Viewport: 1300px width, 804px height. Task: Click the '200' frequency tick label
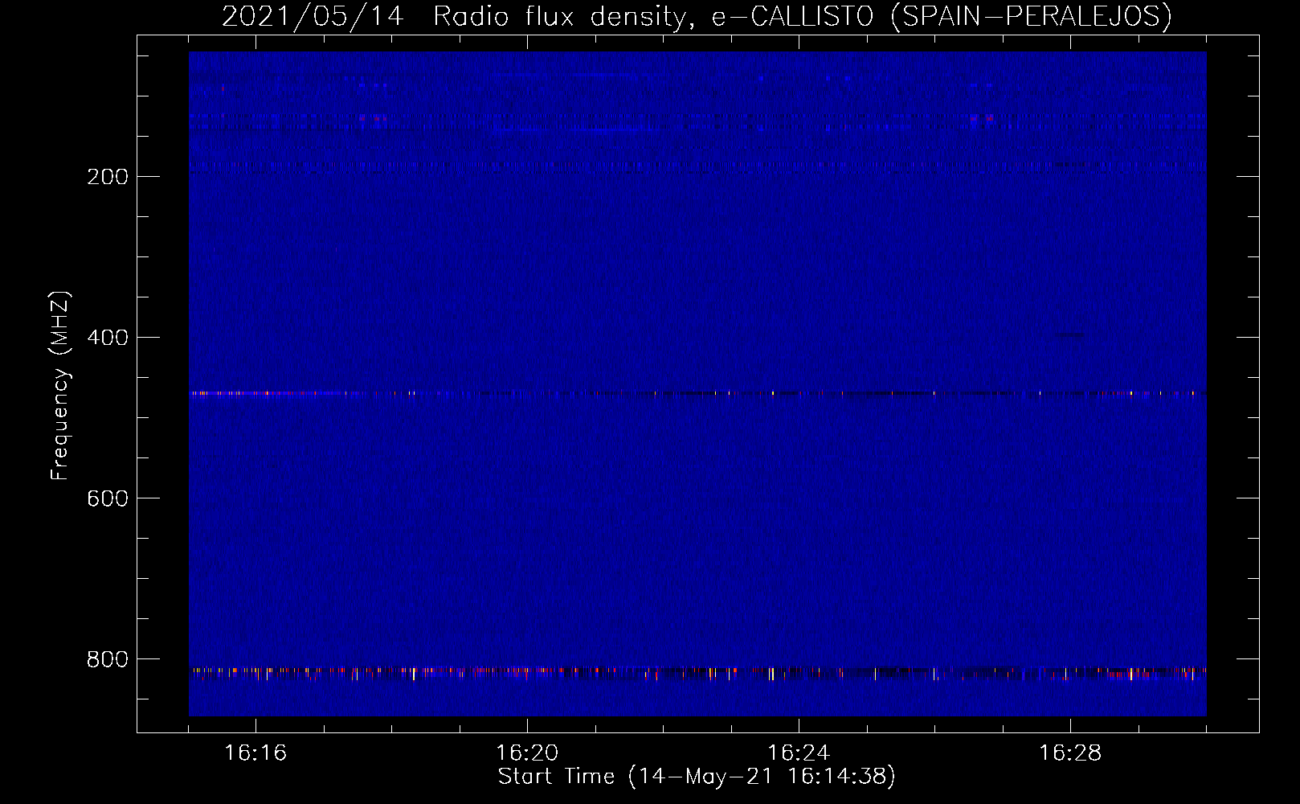point(108,177)
